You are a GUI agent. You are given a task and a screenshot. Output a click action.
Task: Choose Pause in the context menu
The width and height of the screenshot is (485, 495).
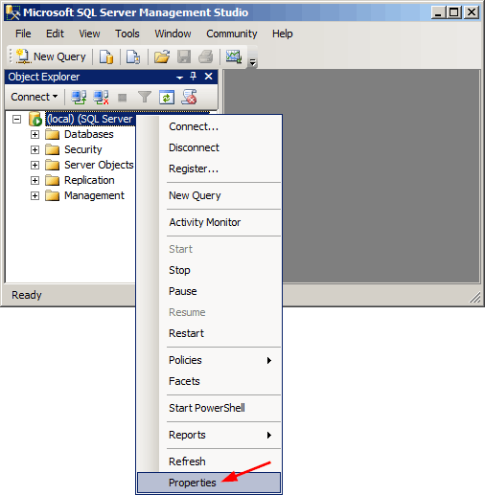point(209,291)
